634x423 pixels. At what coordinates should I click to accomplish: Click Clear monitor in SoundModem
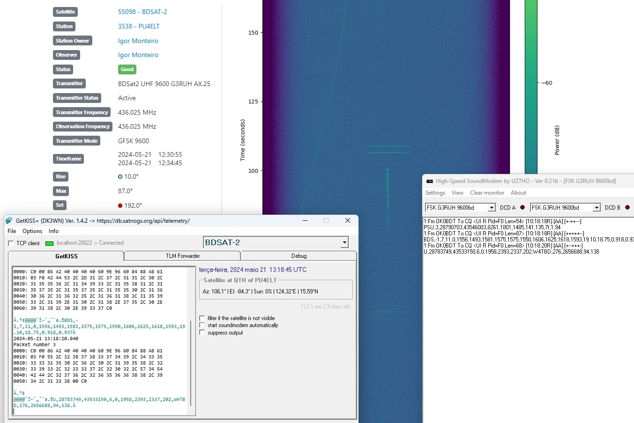(x=487, y=193)
